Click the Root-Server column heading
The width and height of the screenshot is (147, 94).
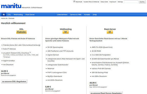point(110,29)
